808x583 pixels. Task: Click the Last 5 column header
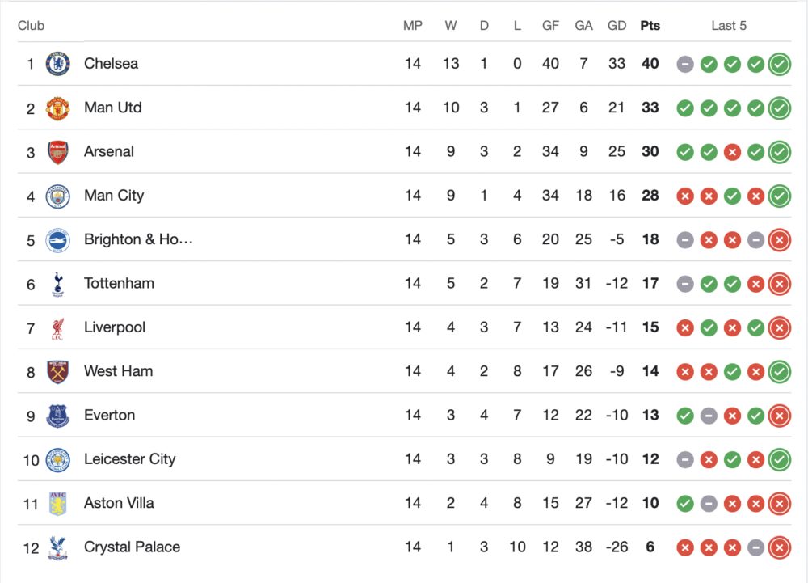coord(729,26)
